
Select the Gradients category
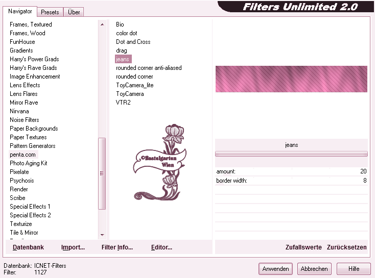pos(21,50)
